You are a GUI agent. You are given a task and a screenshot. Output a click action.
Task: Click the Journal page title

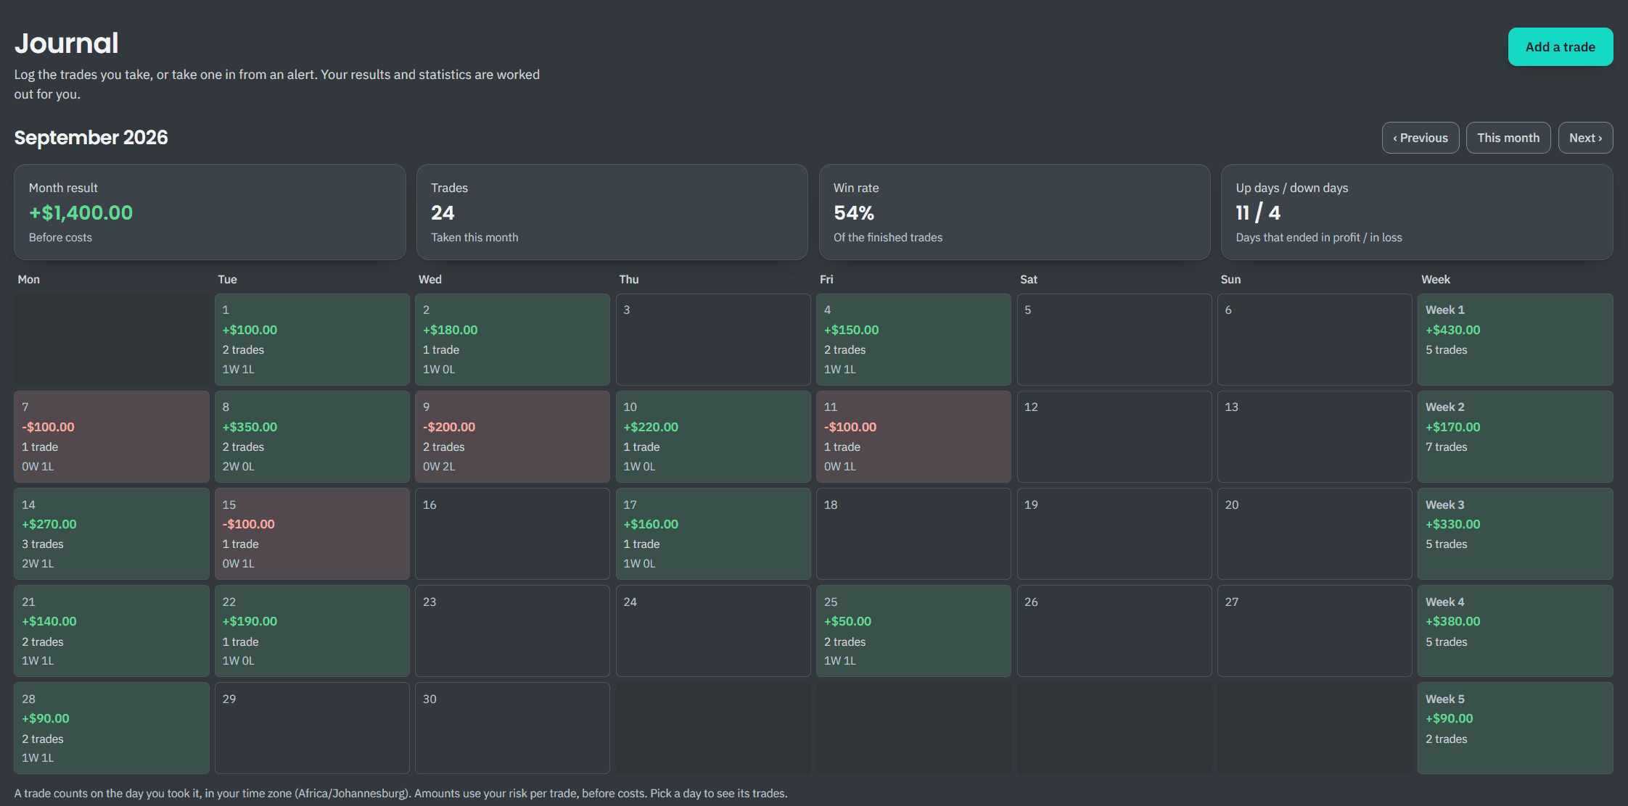(66, 43)
